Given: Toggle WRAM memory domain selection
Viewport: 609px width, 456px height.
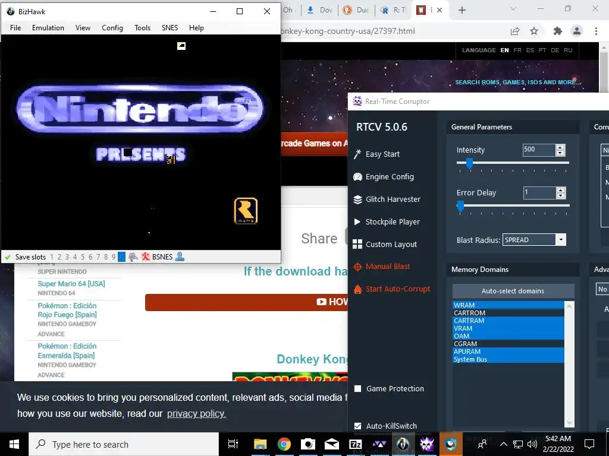Looking at the screenshot, I should (x=508, y=305).
